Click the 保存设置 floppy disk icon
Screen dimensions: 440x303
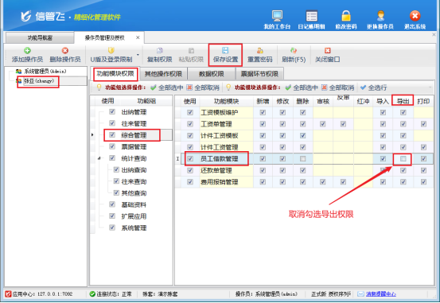pyautogui.click(x=225, y=50)
